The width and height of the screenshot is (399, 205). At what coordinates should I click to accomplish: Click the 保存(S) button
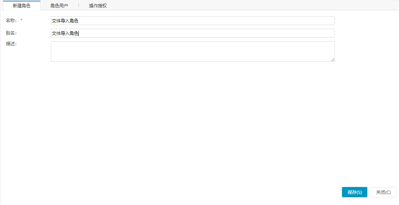(354, 192)
